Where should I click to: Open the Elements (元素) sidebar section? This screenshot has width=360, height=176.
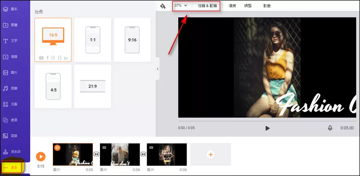click(x=10, y=104)
